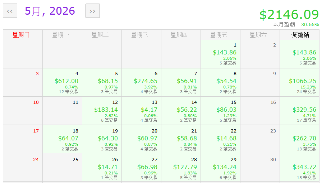Click date number 17 on Sunday

[x=36, y=131]
